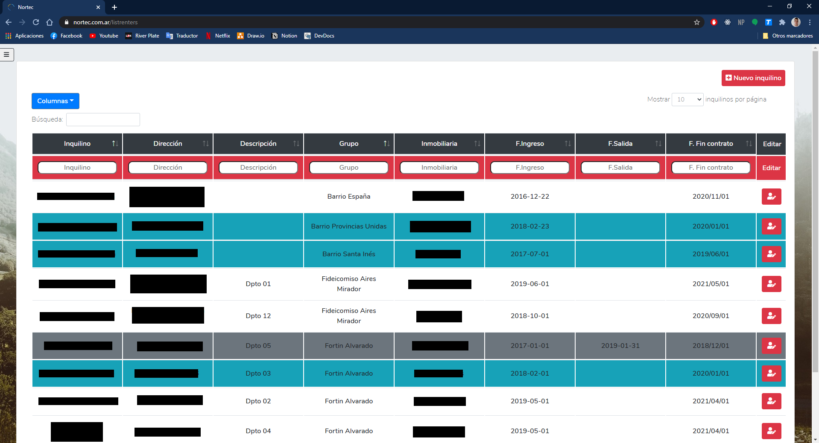
Task: Reload the current page
Action: (36, 22)
